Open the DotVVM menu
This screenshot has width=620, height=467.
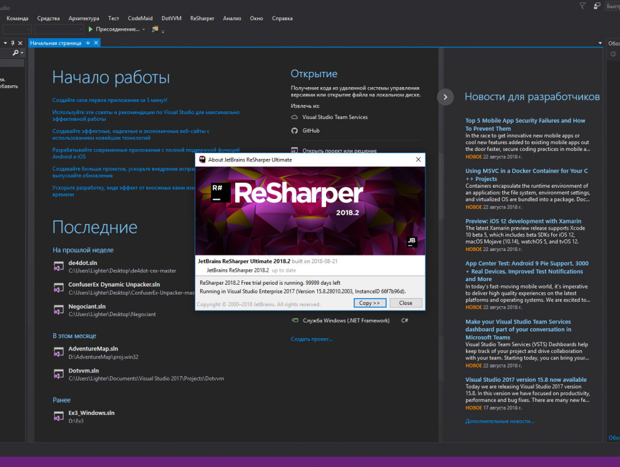pos(172,18)
